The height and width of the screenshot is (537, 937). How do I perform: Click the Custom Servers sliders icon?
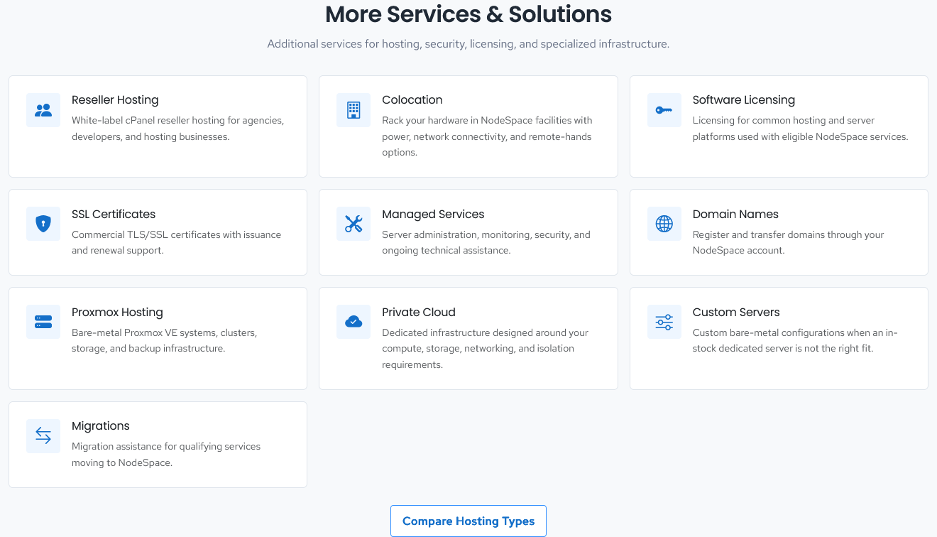(664, 322)
